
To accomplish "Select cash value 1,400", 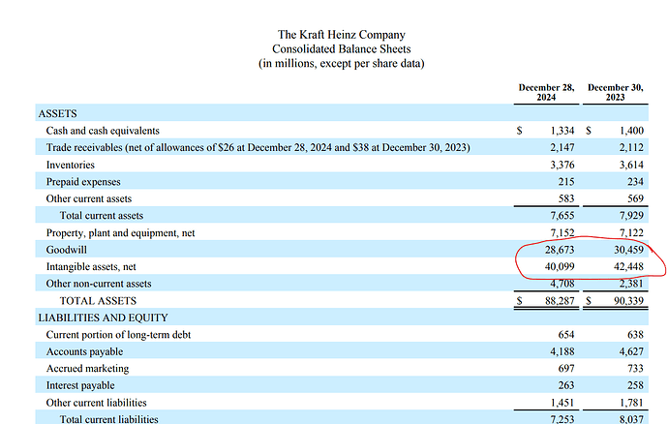I will coord(631,131).
